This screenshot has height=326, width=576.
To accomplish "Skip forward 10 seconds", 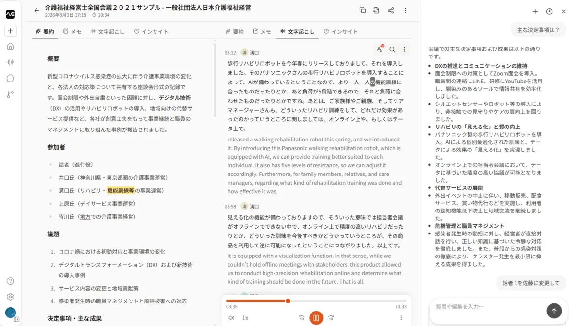I will pyautogui.click(x=331, y=318).
